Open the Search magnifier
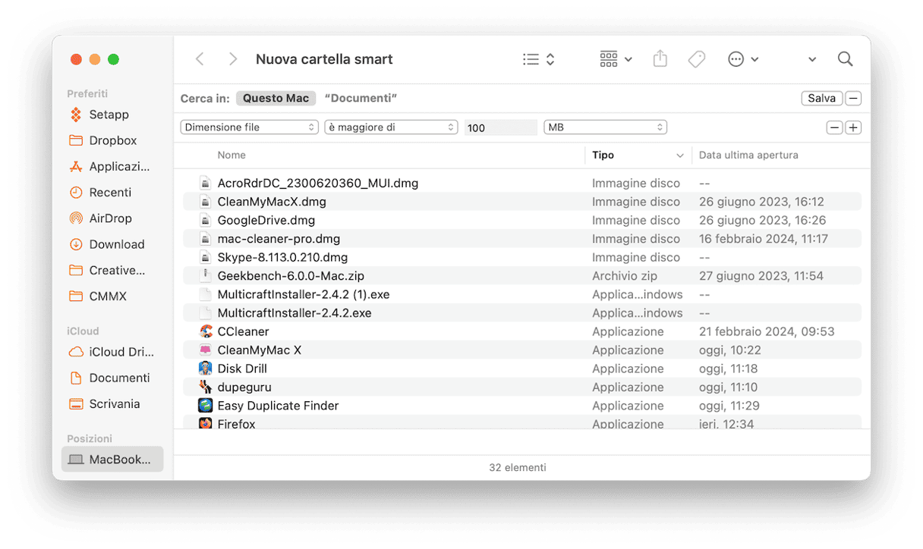The width and height of the screenshot is (923, 549). (845, 59)
